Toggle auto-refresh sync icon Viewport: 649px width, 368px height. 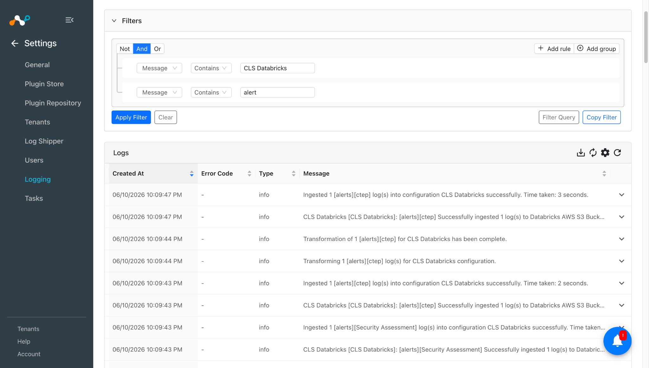593,153
